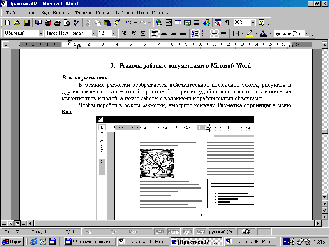
Task: Switch to Windows Commander taskbar button
Action: point(90,242)
